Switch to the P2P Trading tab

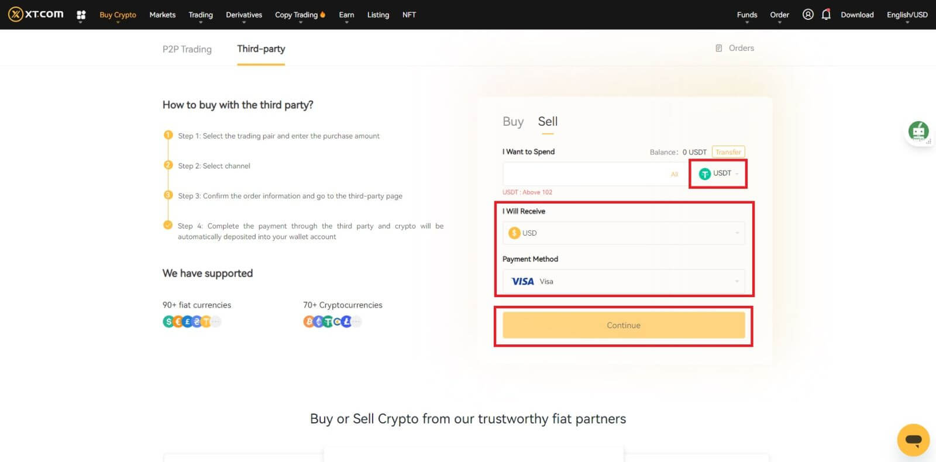[x=187, y=49]
